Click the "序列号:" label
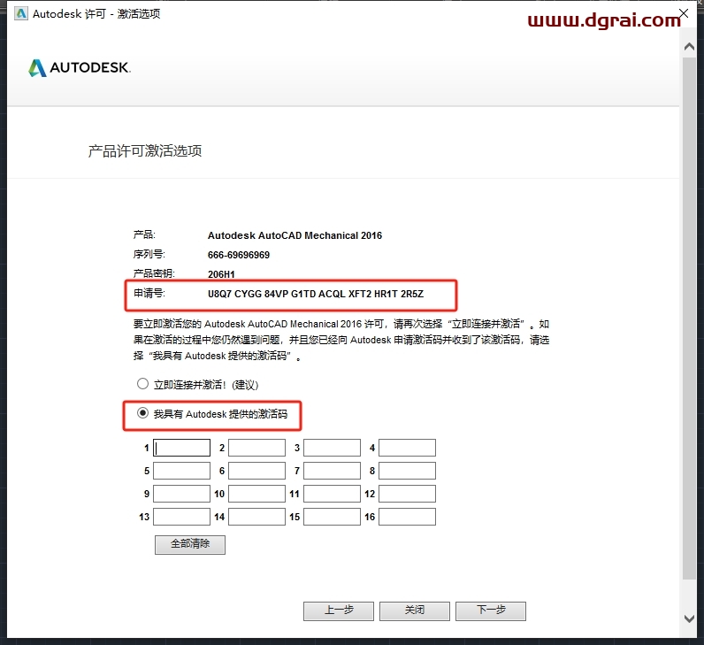The height and width of the screenshot is (645, 704). pos(149,254)
